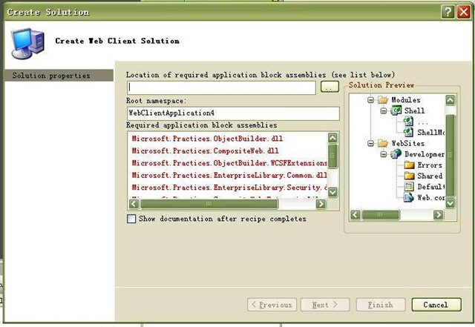Click the assemblies list vertical scrollbar thumb
The height and width of the screenshot is (327, 475).
(x=332, y=156)
